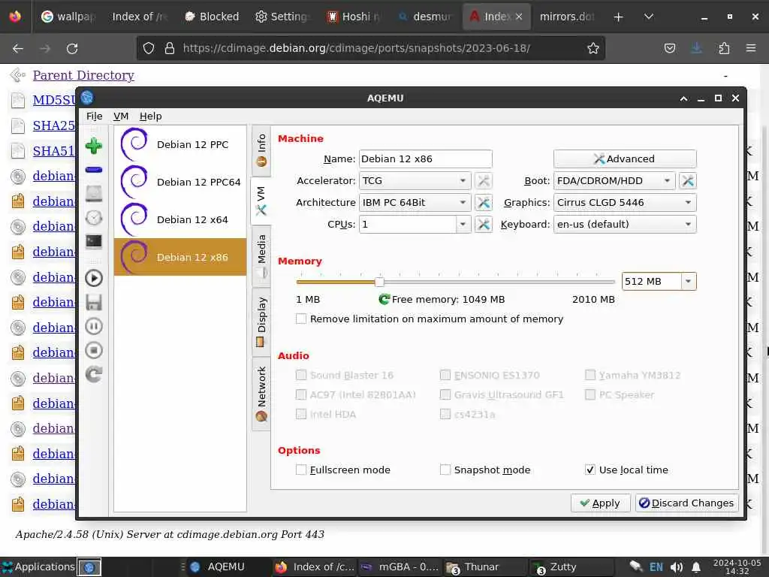This screenshot has height=577, width=769.
Task: Select Debian 12 PPC64 in VM list
Action: tap(180, 182)
